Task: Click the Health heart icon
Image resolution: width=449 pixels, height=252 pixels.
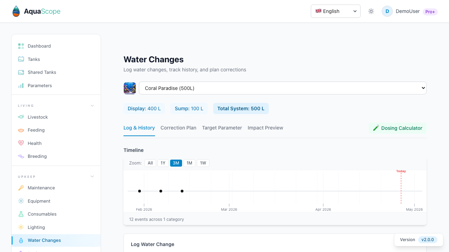Action: [21, 143]
